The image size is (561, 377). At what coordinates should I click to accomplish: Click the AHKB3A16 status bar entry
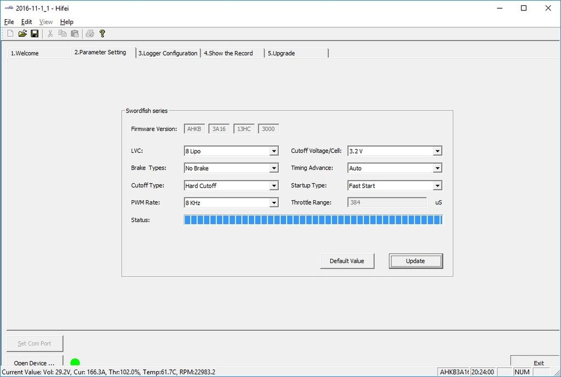454,372
